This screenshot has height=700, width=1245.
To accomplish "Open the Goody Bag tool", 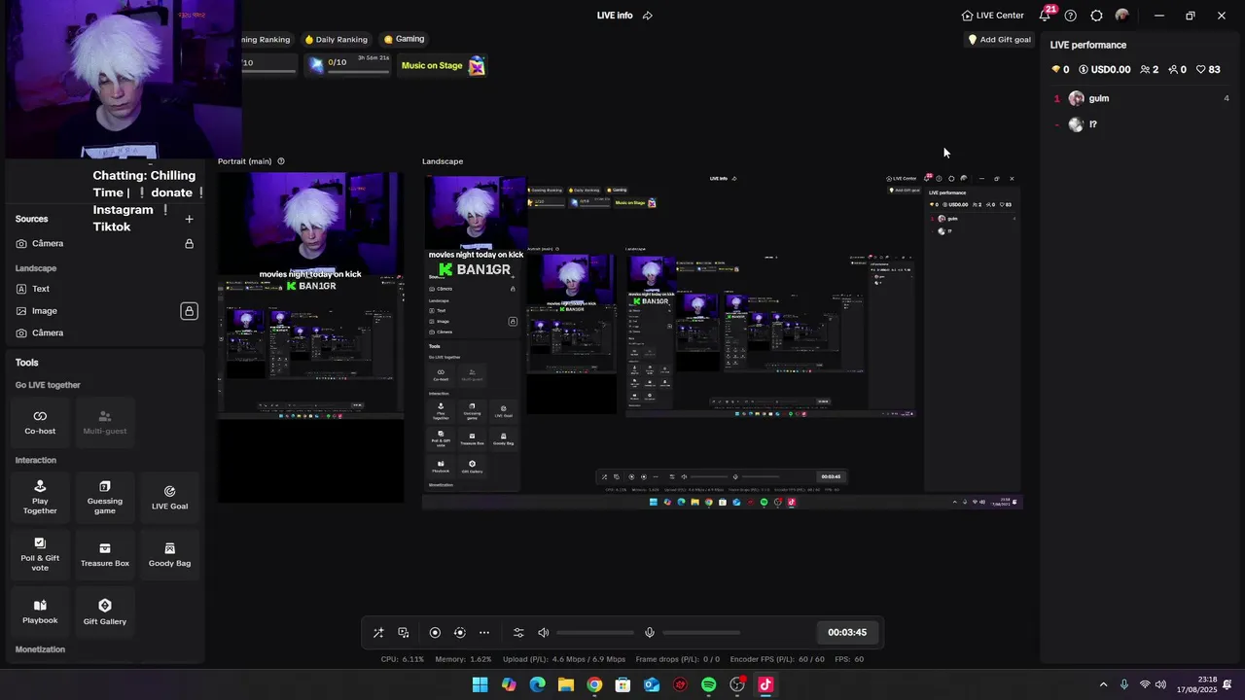I will [x=169, y=553].
